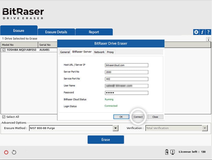The height and width of the screenshot is (160, 212).
Task: Select the BitRaser Server tab
Action: 82,52
